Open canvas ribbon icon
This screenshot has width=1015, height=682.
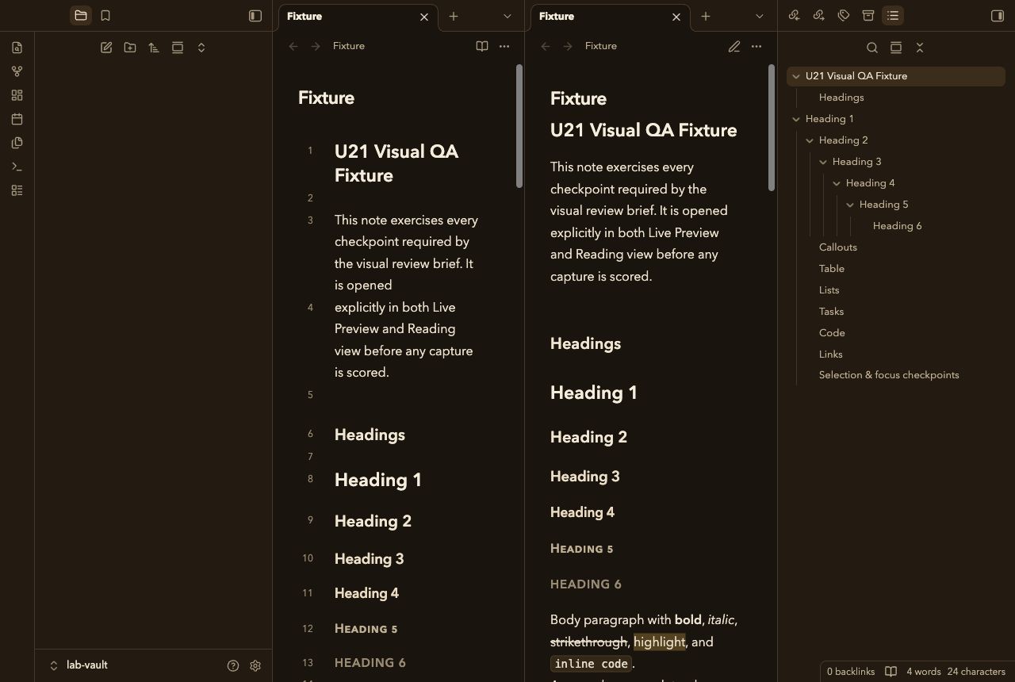pyautogui.click(x=17, y=95)
